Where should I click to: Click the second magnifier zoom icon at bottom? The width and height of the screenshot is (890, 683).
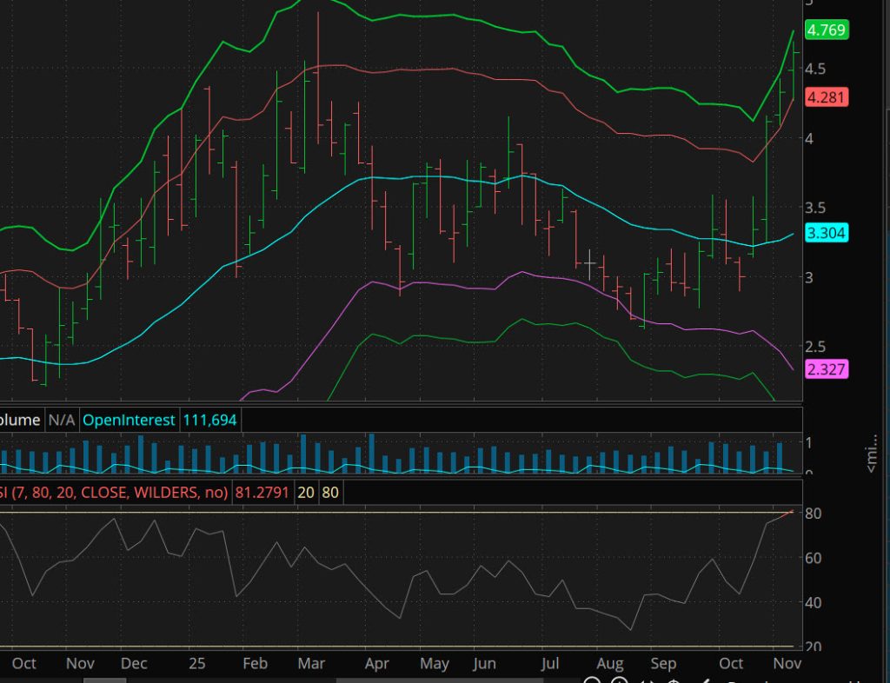point(620,680)
